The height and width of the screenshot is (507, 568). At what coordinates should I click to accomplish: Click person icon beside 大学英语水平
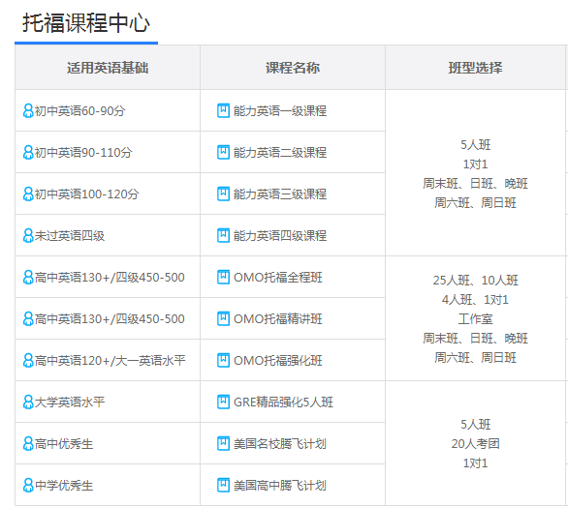coord(28,403)
